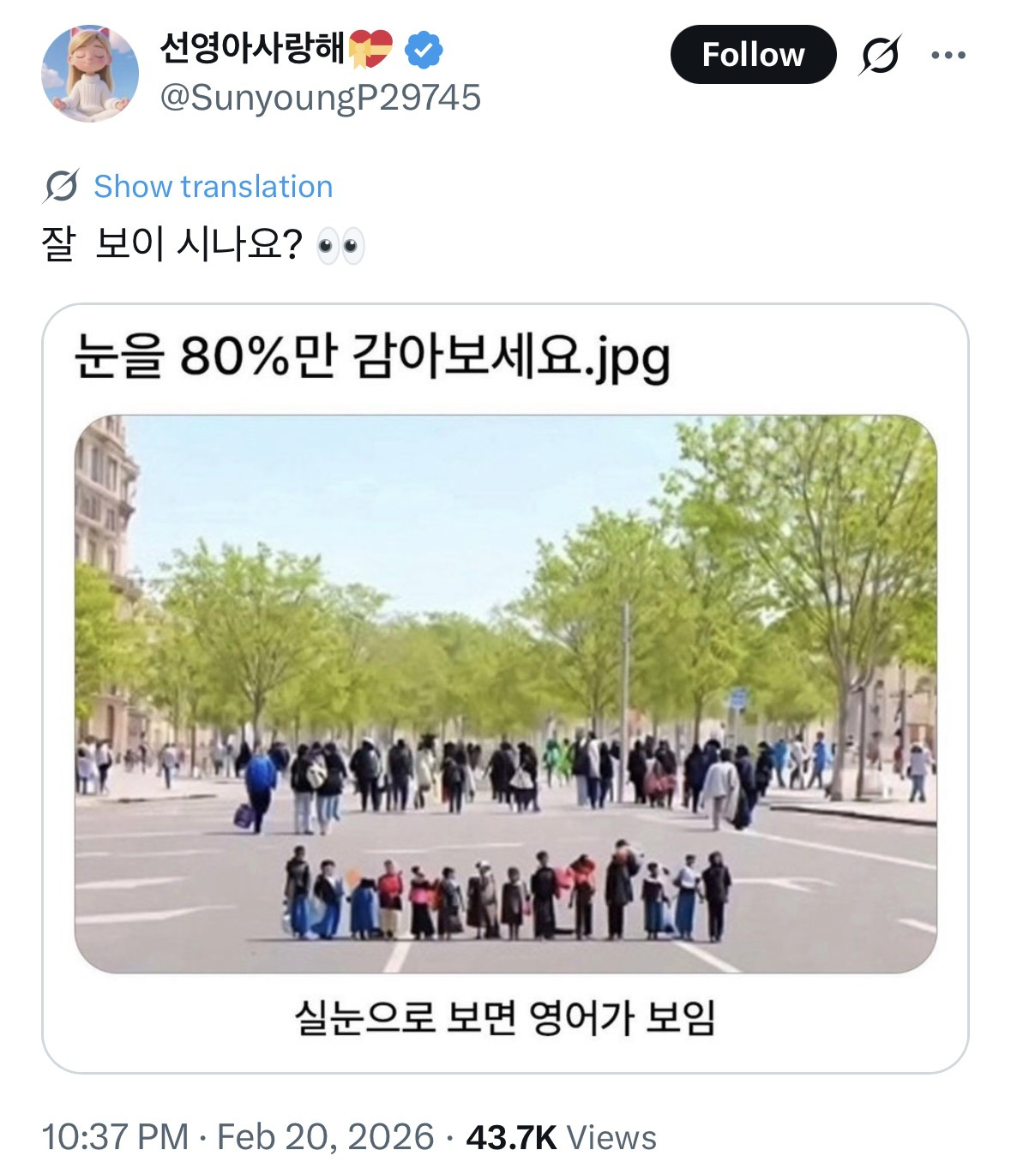Open the three-dot more options menu
This screenshot has width=1011, height=1162.
point(948,55)
